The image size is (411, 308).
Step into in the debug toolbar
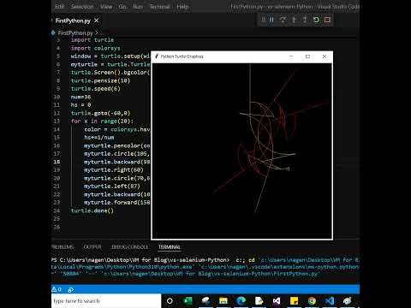(294, 20)
